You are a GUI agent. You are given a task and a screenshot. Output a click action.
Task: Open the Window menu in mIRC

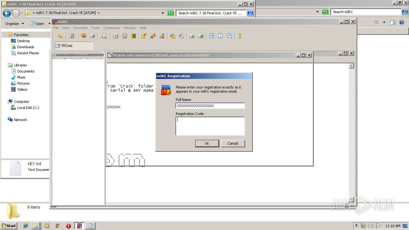pos(130,28)
